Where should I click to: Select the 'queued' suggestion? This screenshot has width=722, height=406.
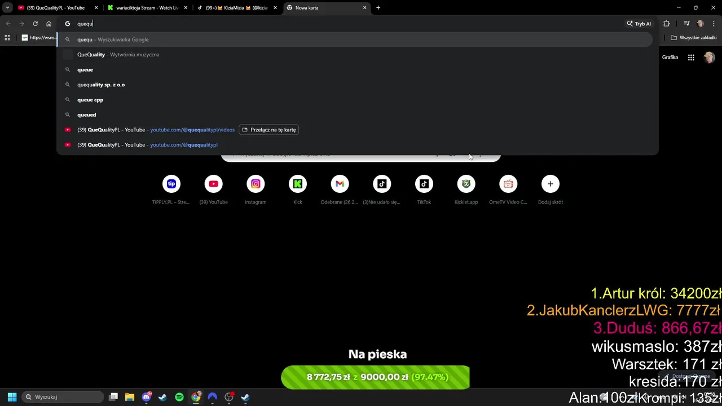pyautogui.click(x=355, y=114)
